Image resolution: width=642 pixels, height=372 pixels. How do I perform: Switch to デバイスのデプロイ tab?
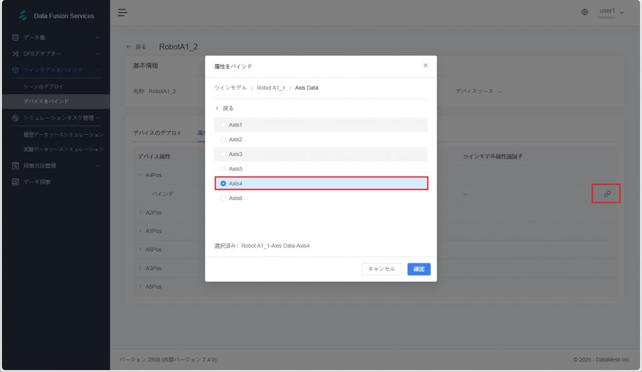(157, 133)
